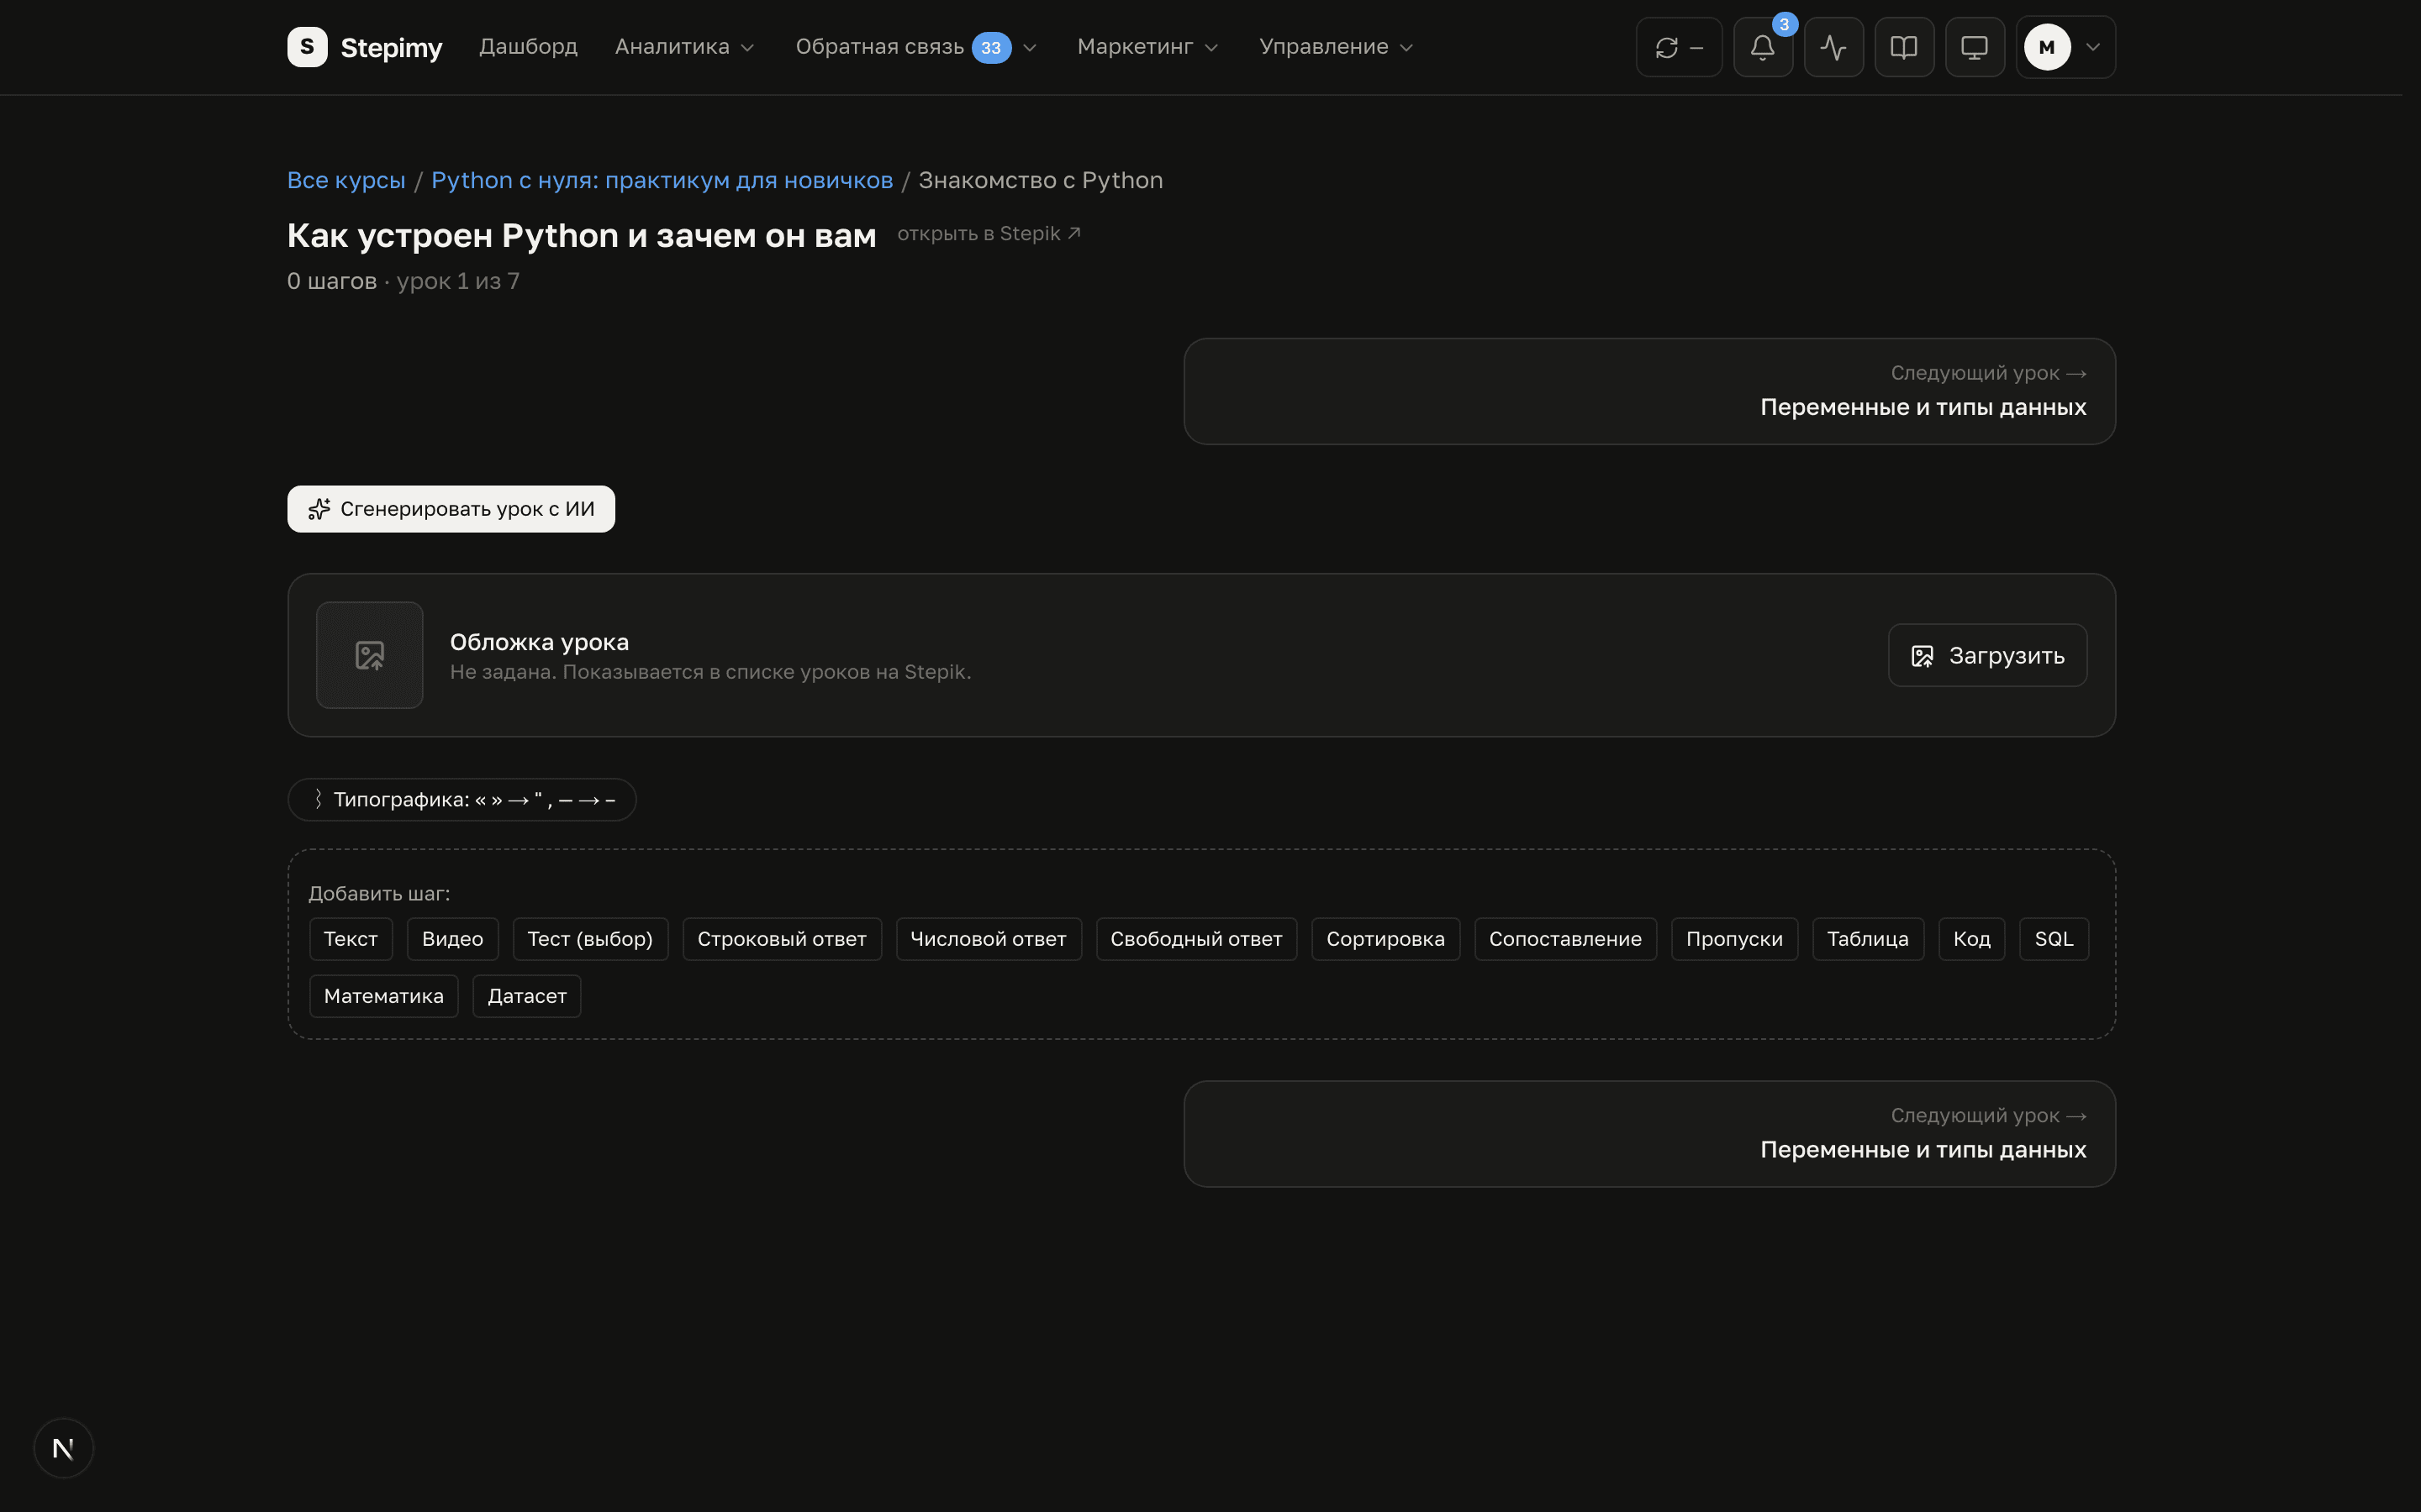This screenshot has height=1512, width=2421.
Task: Open the activity pulse icon
Action: (1833, 47)
